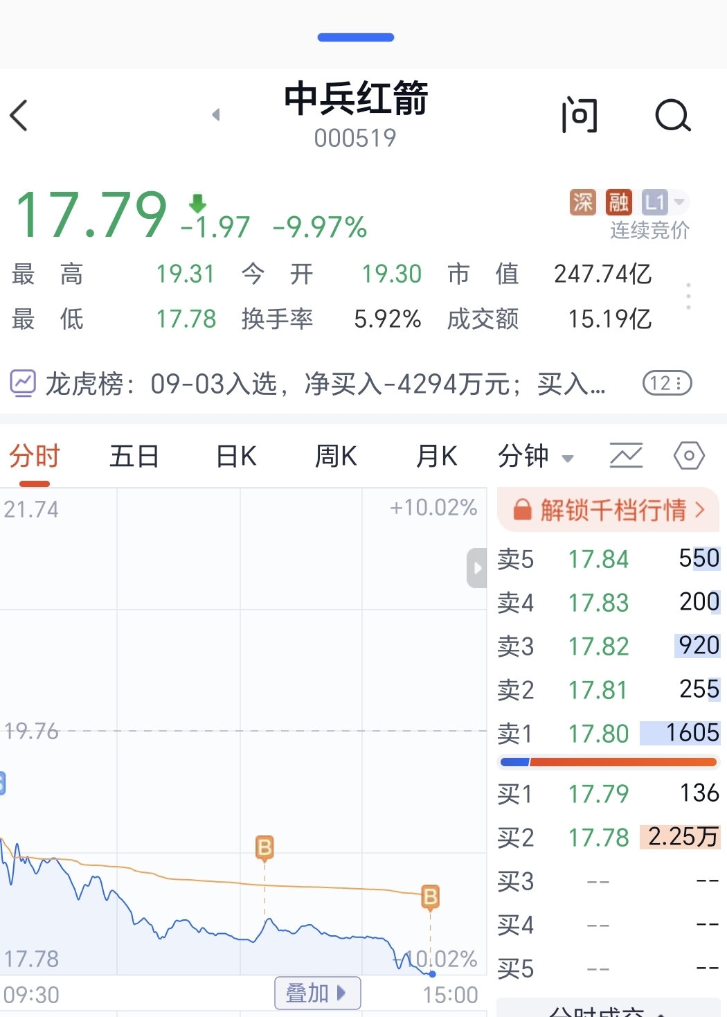This screenshot has width=727, height=1017.
Task: Tap 解锁千档行情 unlock button
Action: pos(609,510)
